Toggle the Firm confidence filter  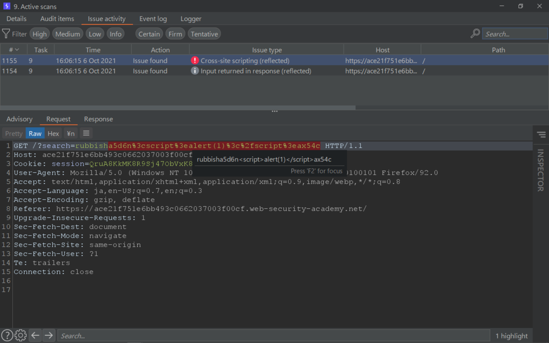tap(175, 34)
